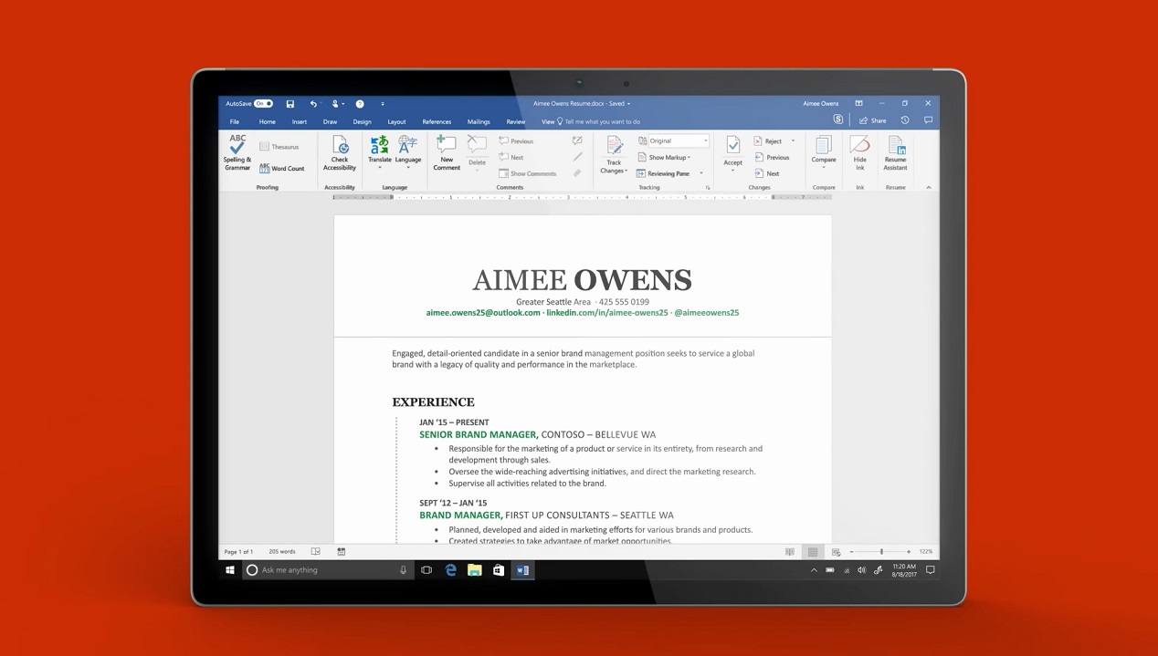This screenshot has height=656, width=1158.
Task: Run Spelling & Grammar check
Action: [x=237, y=153]
